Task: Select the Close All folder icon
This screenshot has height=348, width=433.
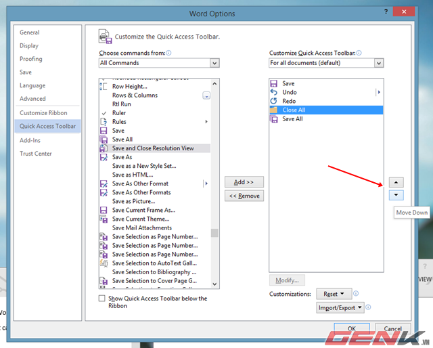Action: [274, 110]
